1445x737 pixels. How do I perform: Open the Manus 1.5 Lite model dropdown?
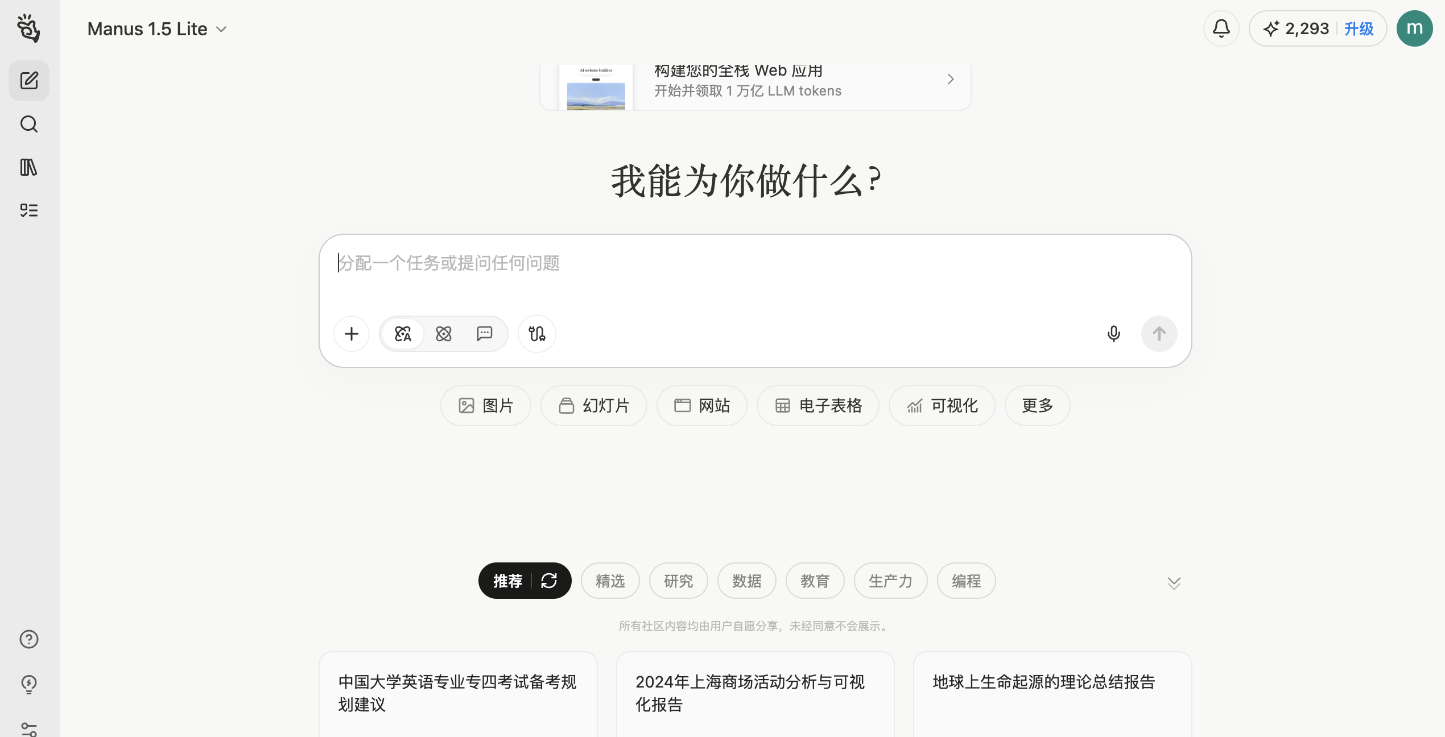tap(157, 28)
